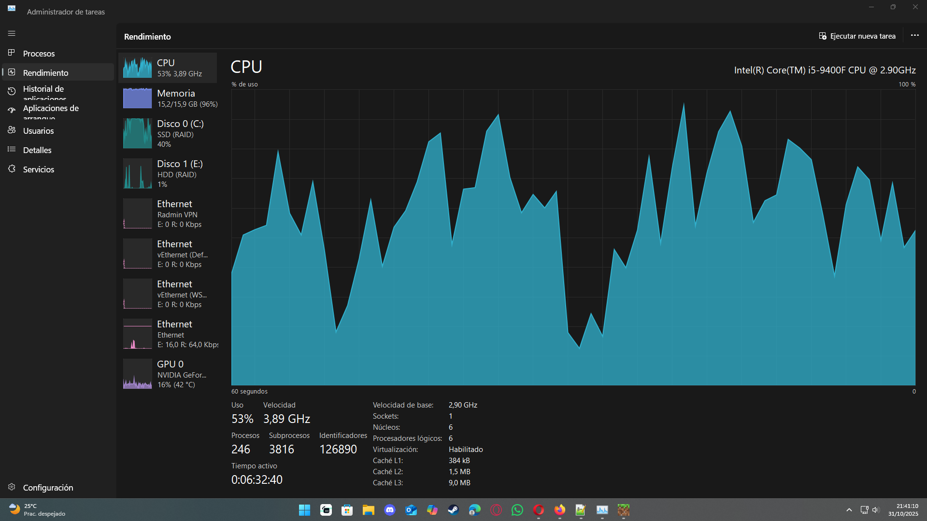Open Firefox from the taskbar

[560, 510]
